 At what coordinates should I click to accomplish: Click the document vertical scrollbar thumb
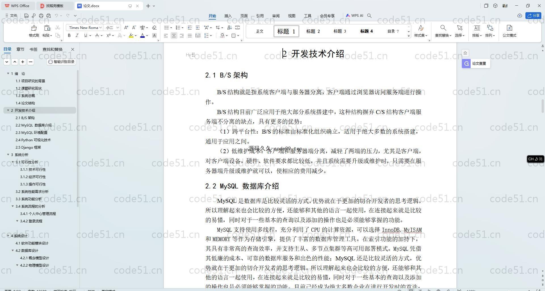tap(543, 106)
